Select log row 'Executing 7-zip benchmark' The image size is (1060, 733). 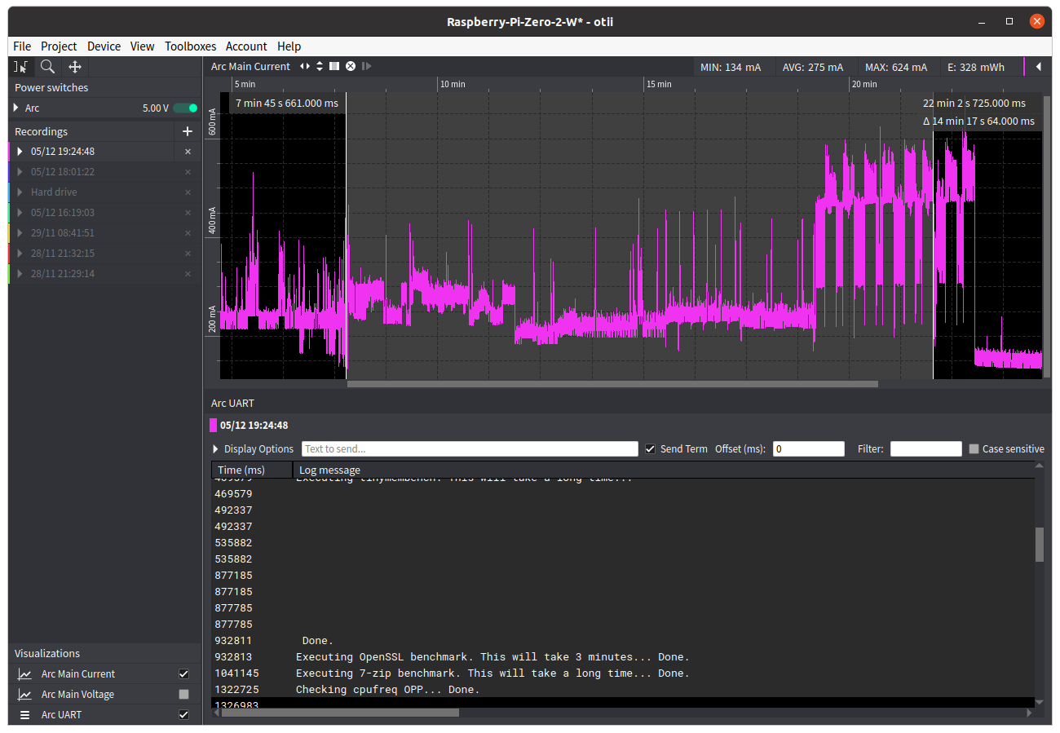(623, 673)
